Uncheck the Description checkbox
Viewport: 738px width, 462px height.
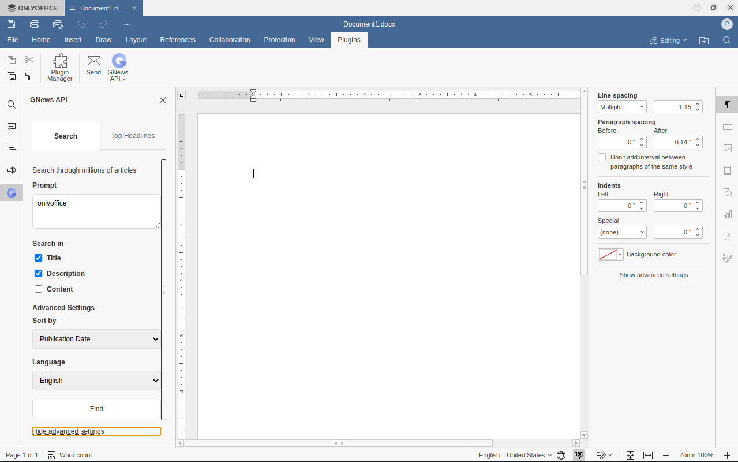point(39,274)
